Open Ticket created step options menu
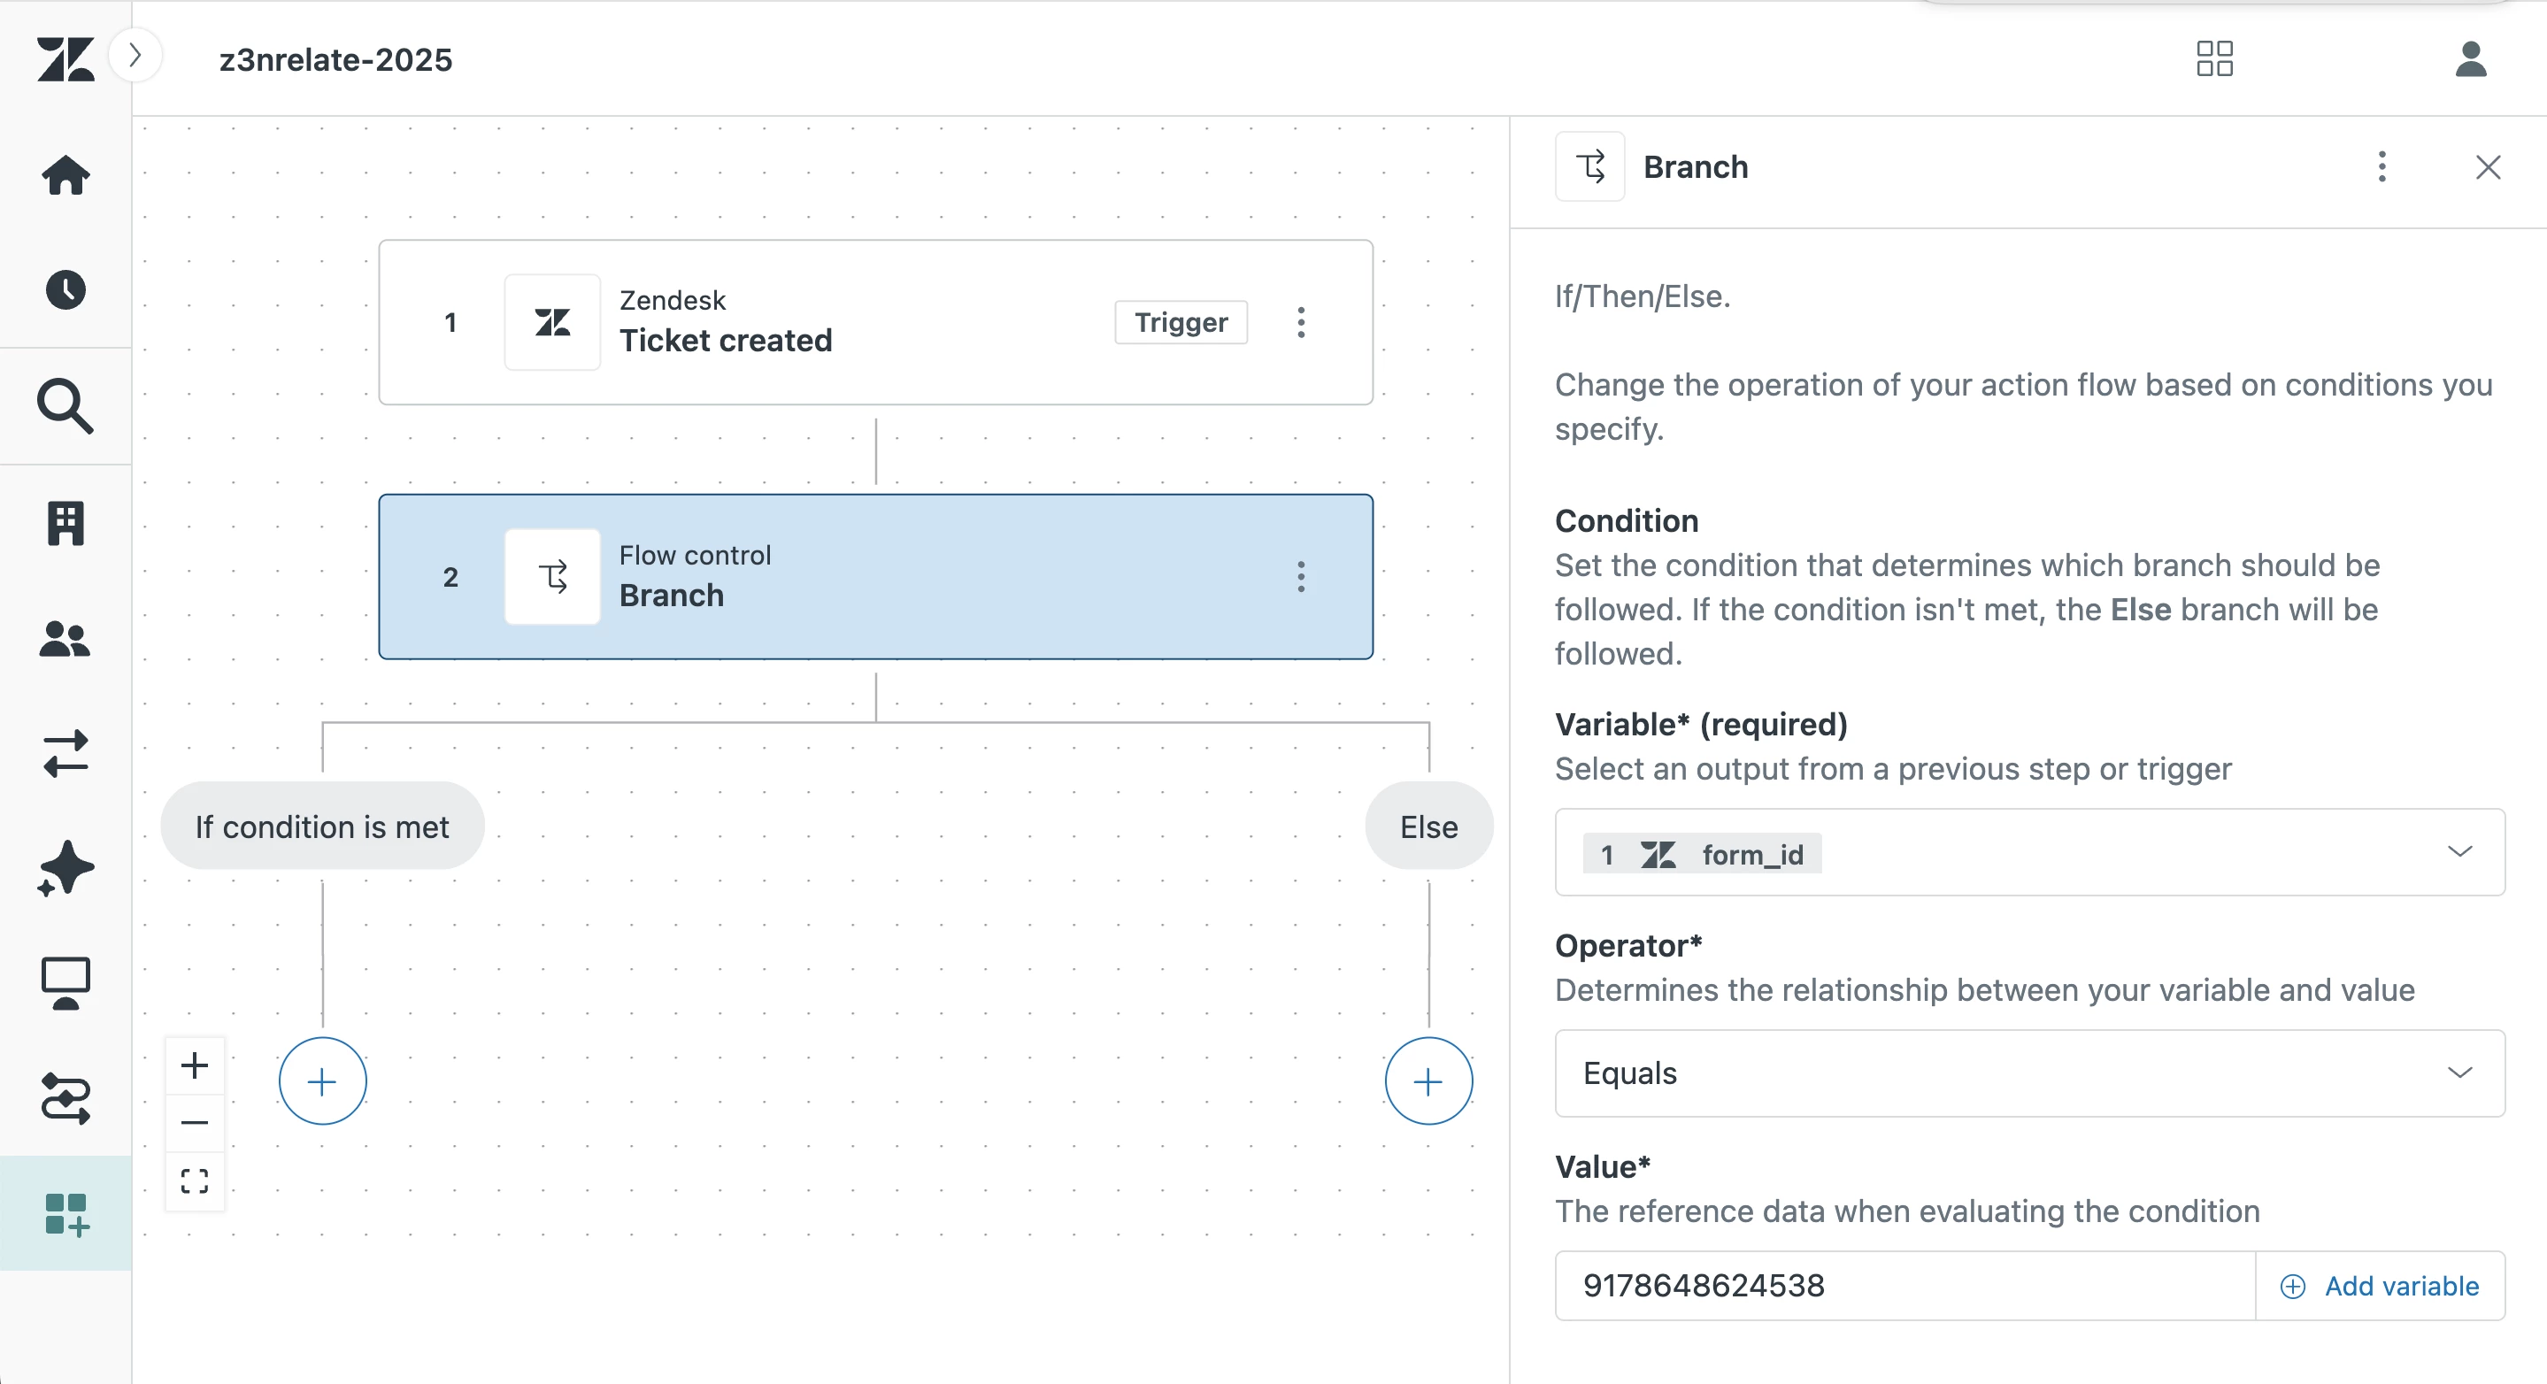The width and height of the screenshot is (2547, 1384). (1300, 322)
